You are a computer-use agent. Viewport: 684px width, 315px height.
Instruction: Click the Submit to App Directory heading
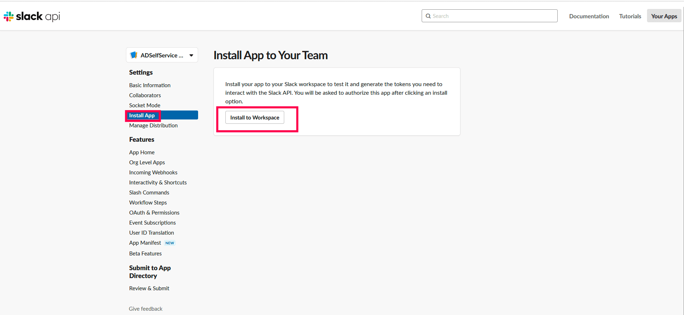tap(150, 272)
